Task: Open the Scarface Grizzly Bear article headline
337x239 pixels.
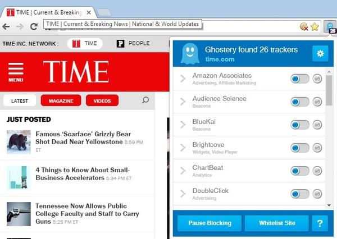Action: pos(83,138)
